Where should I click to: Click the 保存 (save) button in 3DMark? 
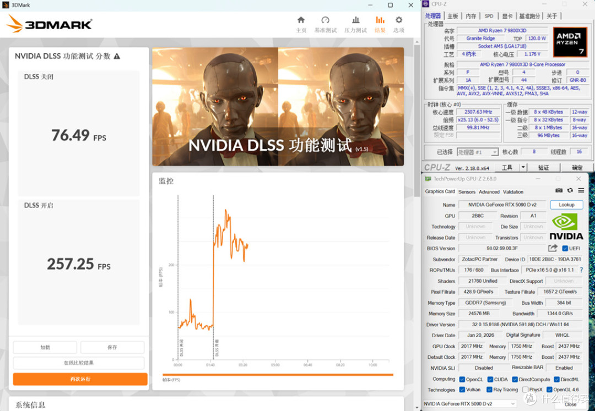pos(112,347)
